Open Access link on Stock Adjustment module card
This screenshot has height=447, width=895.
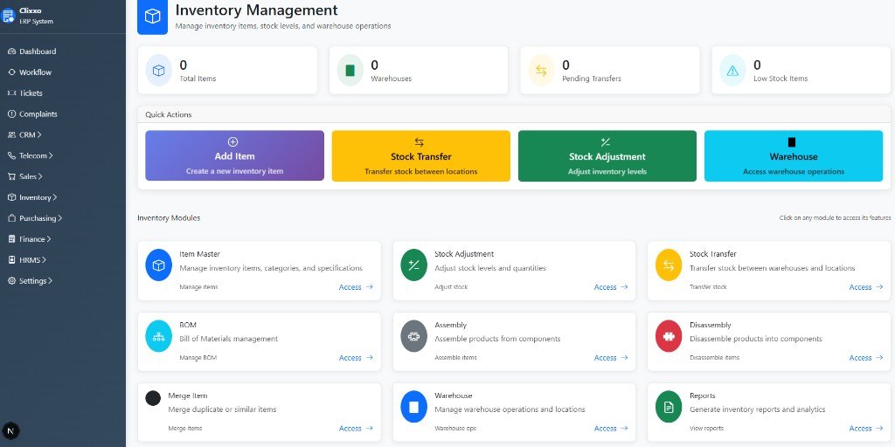tap(611, 287)
